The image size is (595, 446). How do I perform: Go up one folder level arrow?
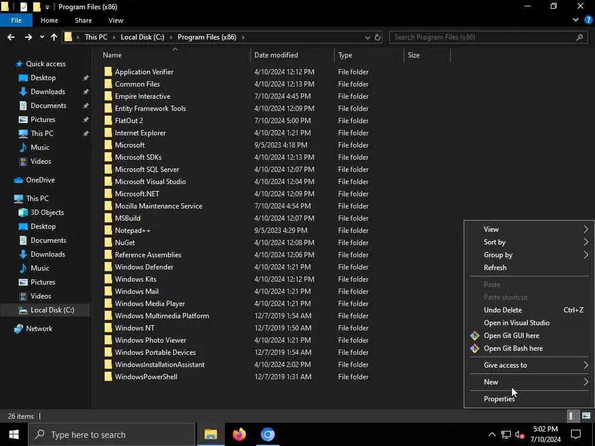coord(54,37)
